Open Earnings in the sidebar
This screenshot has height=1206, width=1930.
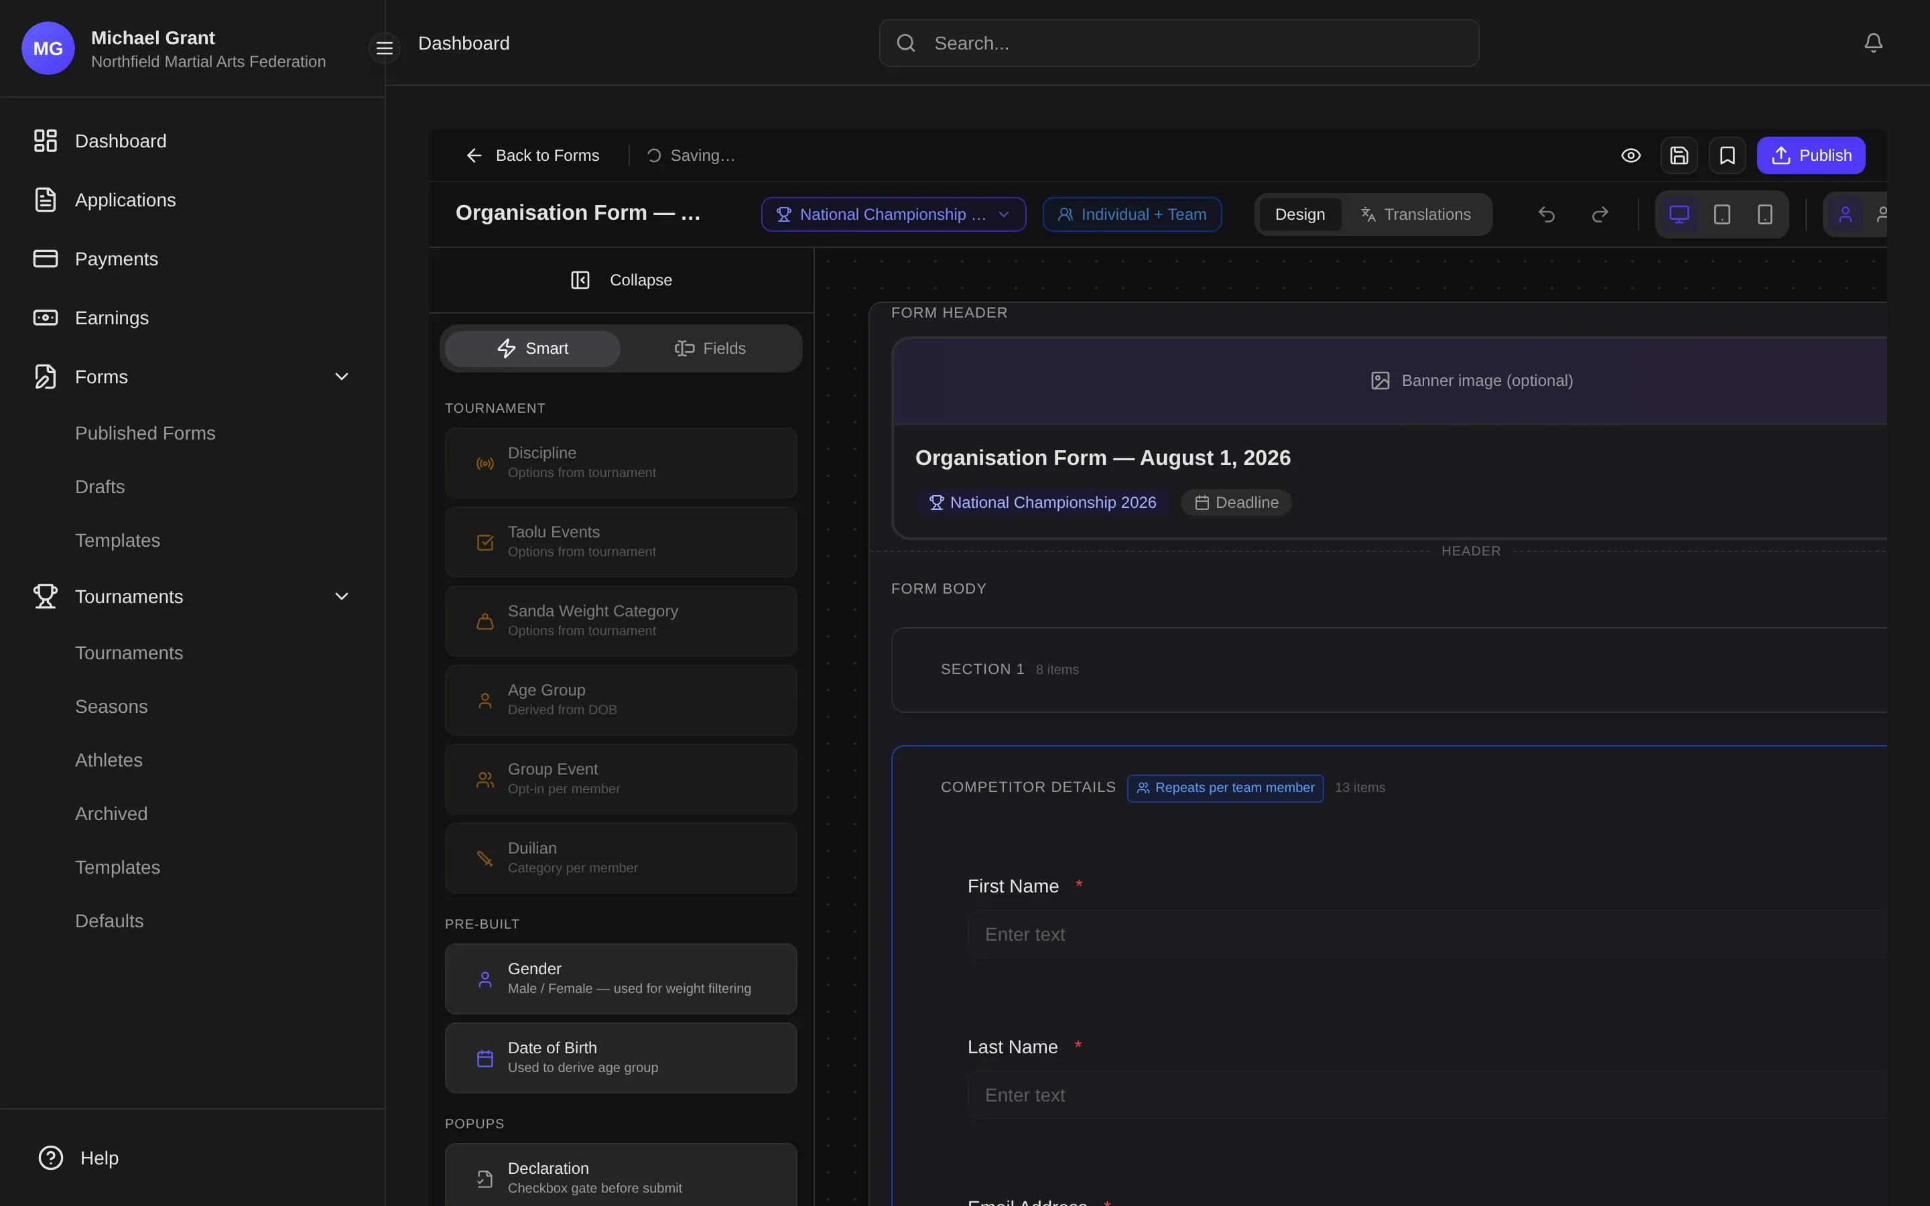point(192,318)
